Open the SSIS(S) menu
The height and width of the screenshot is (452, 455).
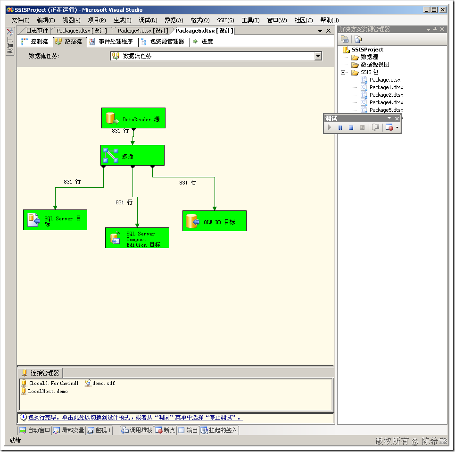(x=225, y=20)
